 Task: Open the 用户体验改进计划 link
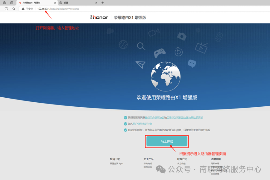pyautogui.click(x=143, y=124)
